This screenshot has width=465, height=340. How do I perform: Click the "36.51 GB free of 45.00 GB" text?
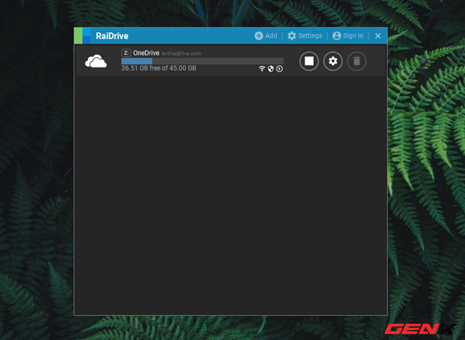(157, 69)
